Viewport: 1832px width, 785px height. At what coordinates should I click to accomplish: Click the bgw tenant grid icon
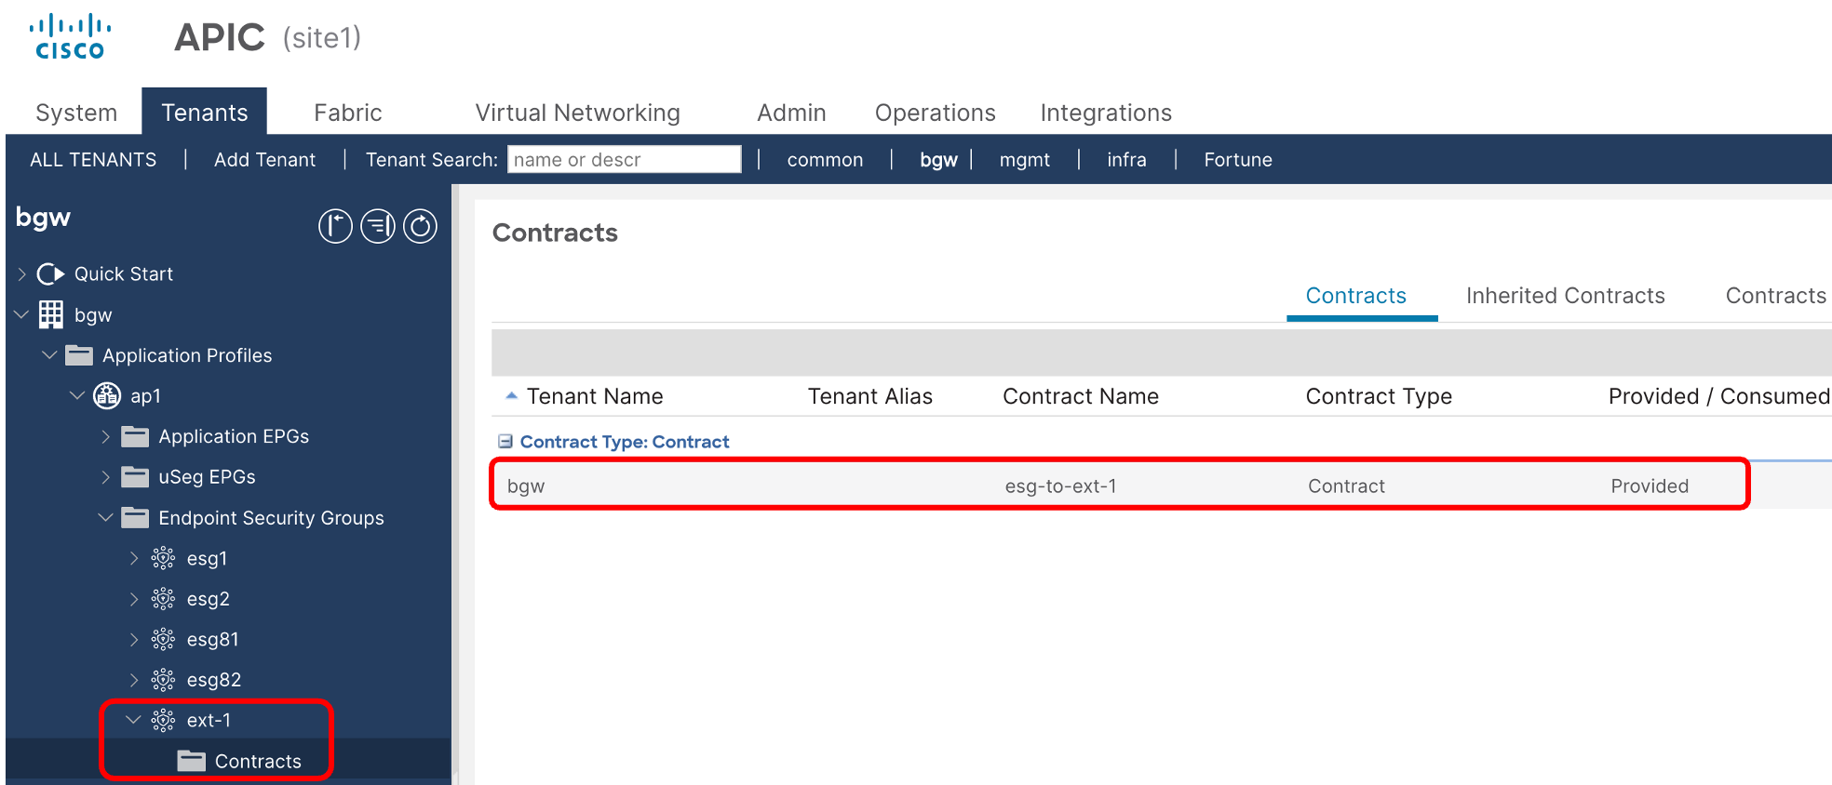(51, 314)
